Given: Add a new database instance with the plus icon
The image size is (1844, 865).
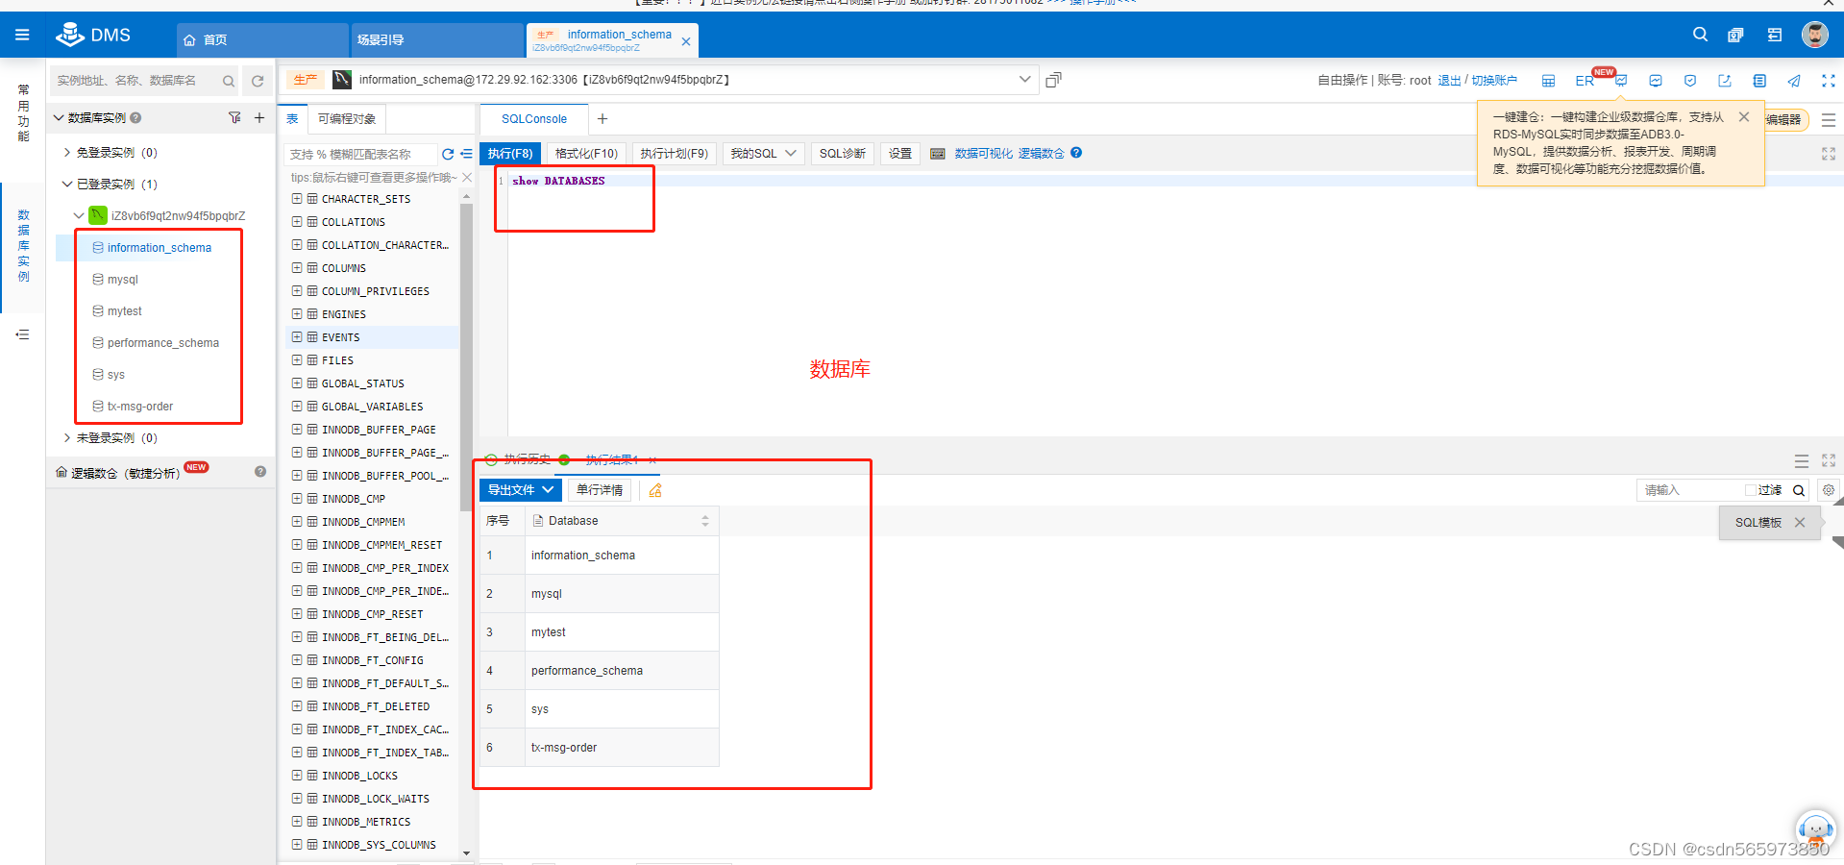Looking at the screenshot, I should tap(259, 117).
